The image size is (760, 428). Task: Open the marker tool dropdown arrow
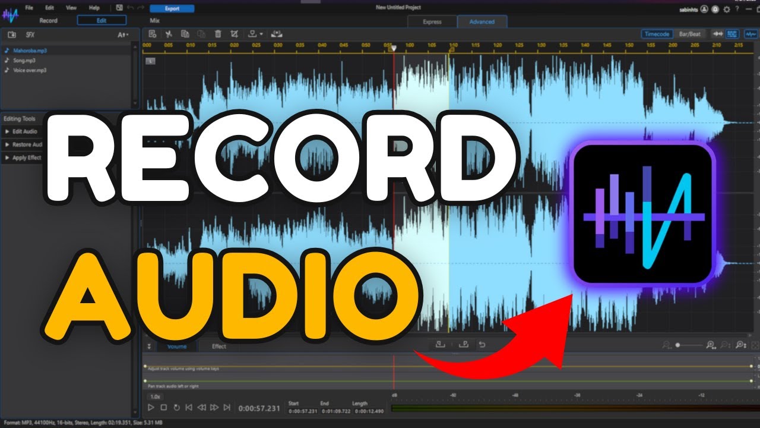[x=261, y=34]
